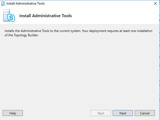This screenshot has width=160, height=120.
Task: Click the title bar caption text
Action: (x=26, y=3)
